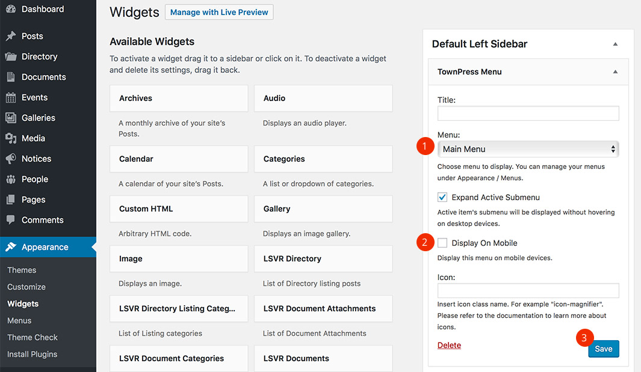This screenshot has height=372, width=641.
Task: Click the Media icon in sidebar
Action: tap(11, 138)
